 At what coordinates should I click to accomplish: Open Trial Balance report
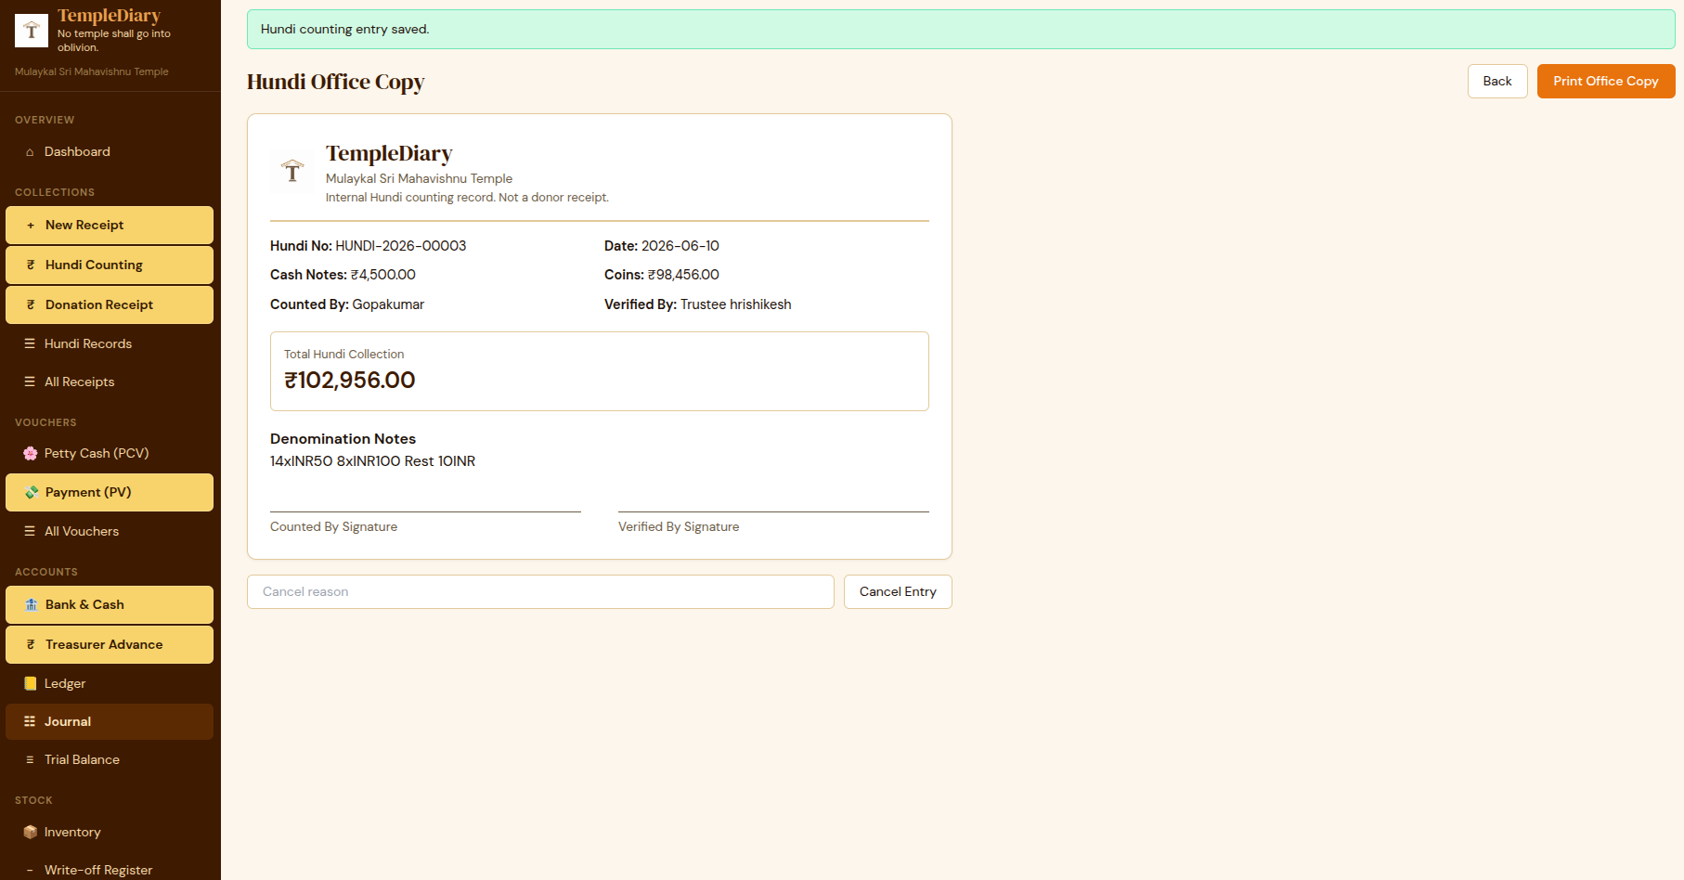click(x=110, y=760)
